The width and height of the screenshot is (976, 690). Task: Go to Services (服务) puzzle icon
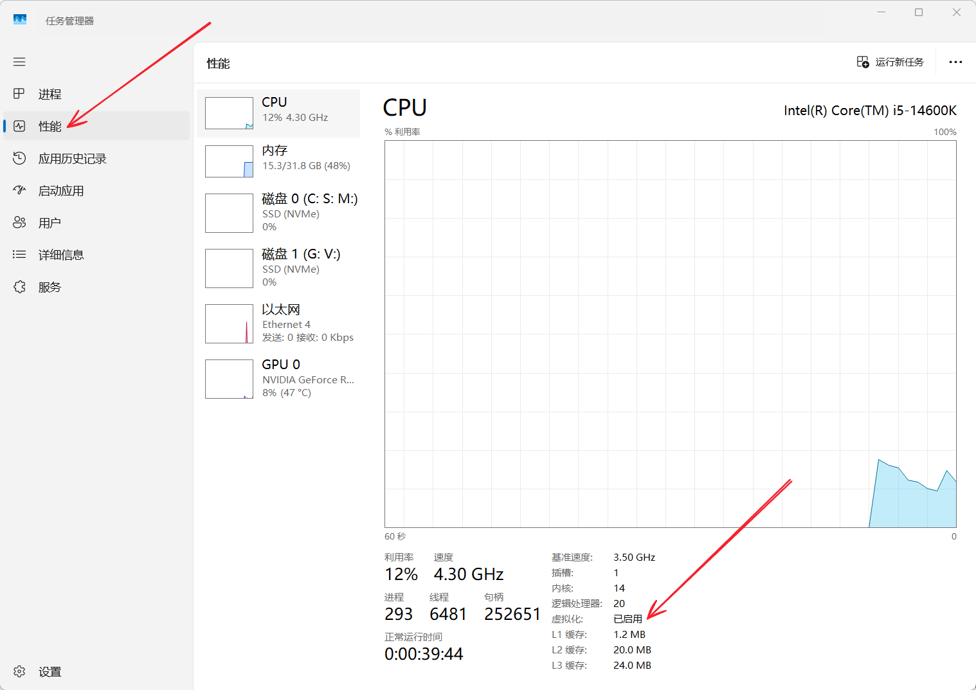pyautogui.click(x=19, y=287)
